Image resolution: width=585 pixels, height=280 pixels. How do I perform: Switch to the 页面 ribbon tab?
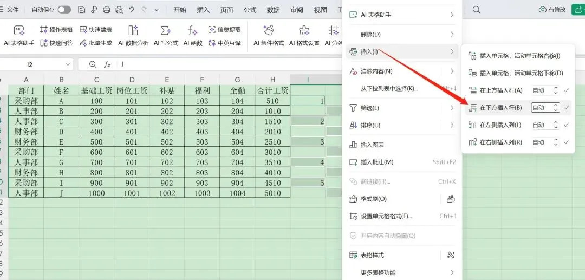click(226, 10)
